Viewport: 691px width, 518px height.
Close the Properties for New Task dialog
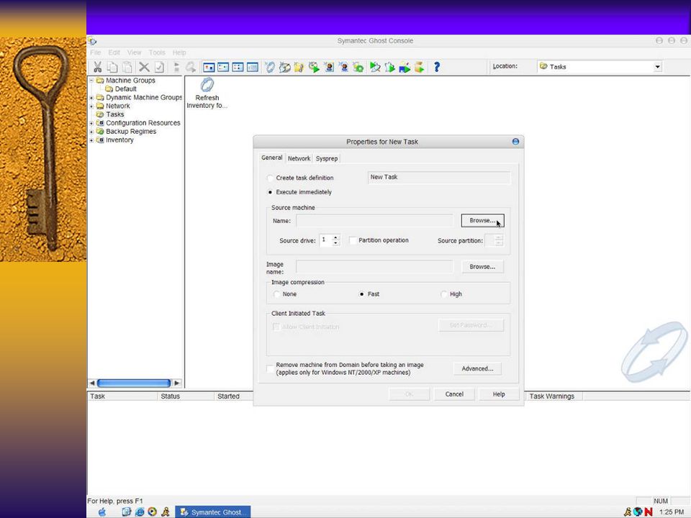coord(515,142)
